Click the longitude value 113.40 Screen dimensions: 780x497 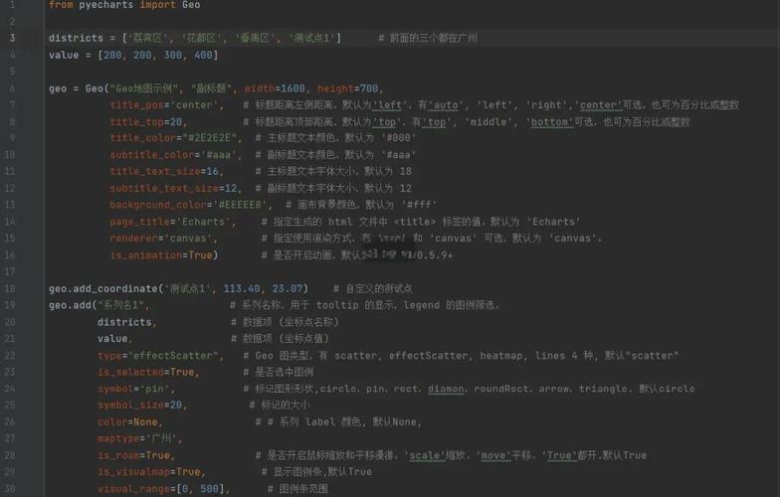click(x=241, y=288)
